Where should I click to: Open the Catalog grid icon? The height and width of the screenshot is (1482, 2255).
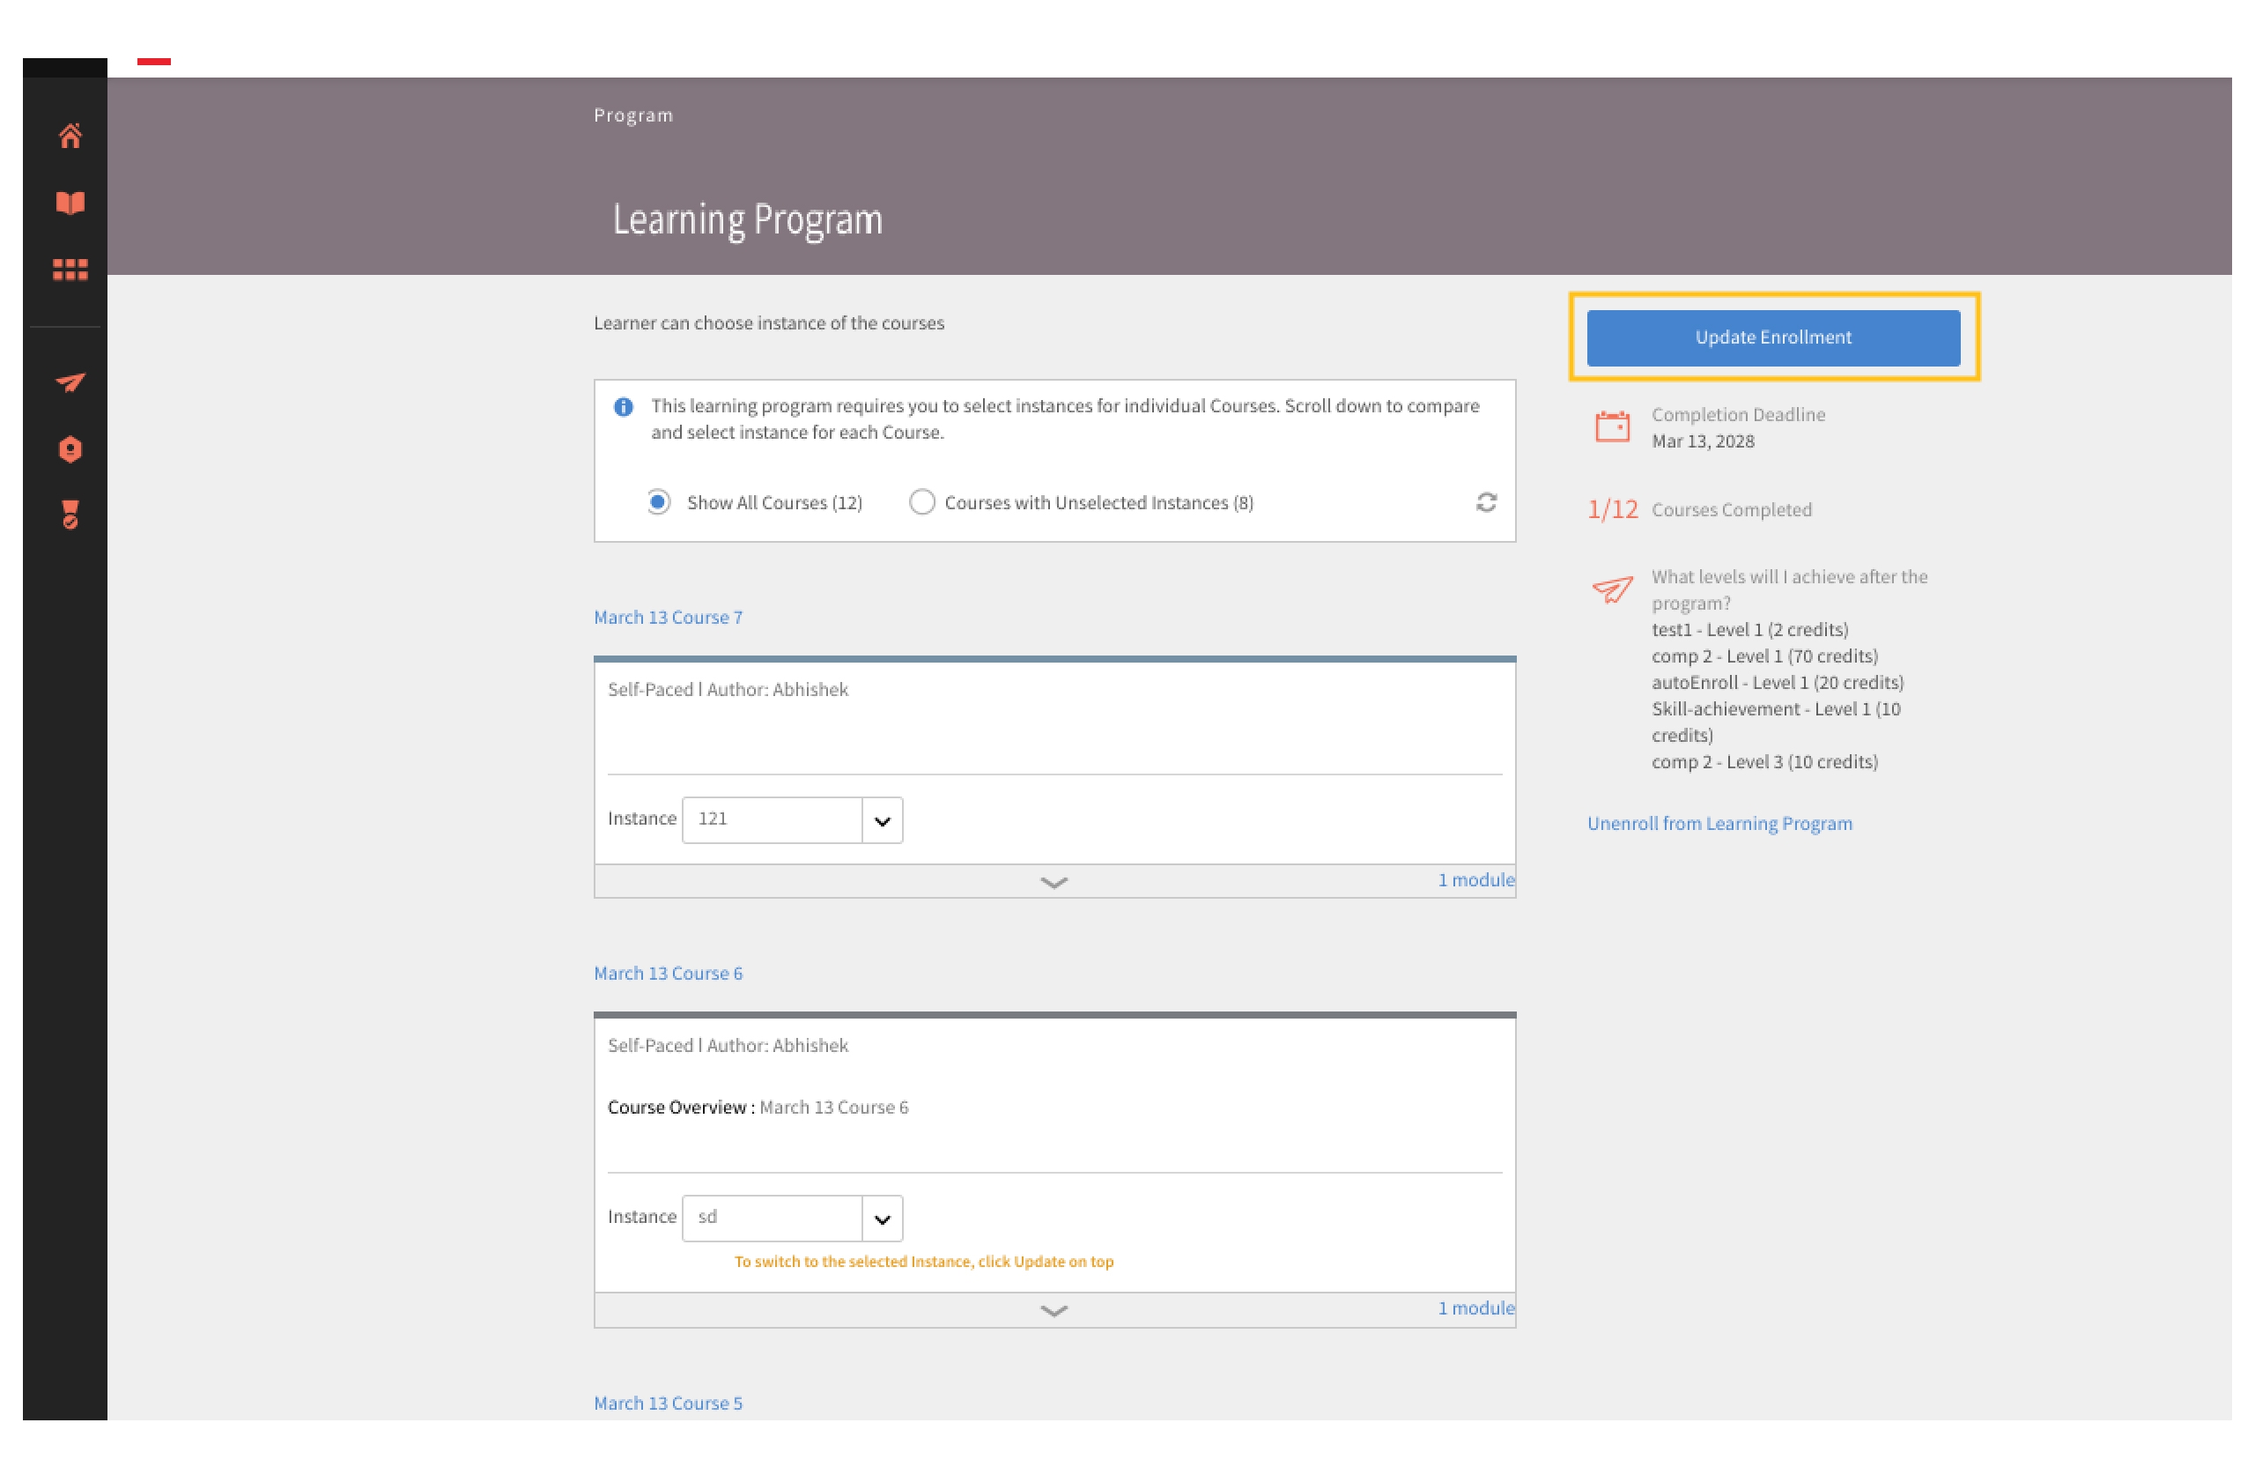point(70,271)
